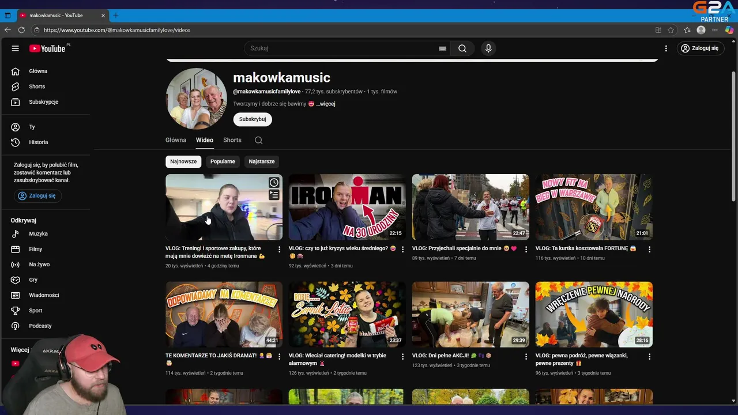Open the on-screen keyboard in search box
This screenshot has width=738, height=415.
point(442,48)
